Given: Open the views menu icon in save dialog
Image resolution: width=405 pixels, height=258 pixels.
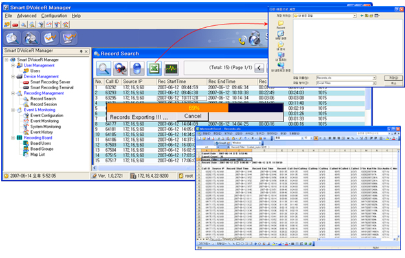Looking at the screenshot, I should point(377,16).
